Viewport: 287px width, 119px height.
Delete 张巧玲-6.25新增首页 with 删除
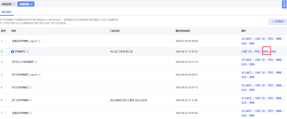click(x=252, y=64)
